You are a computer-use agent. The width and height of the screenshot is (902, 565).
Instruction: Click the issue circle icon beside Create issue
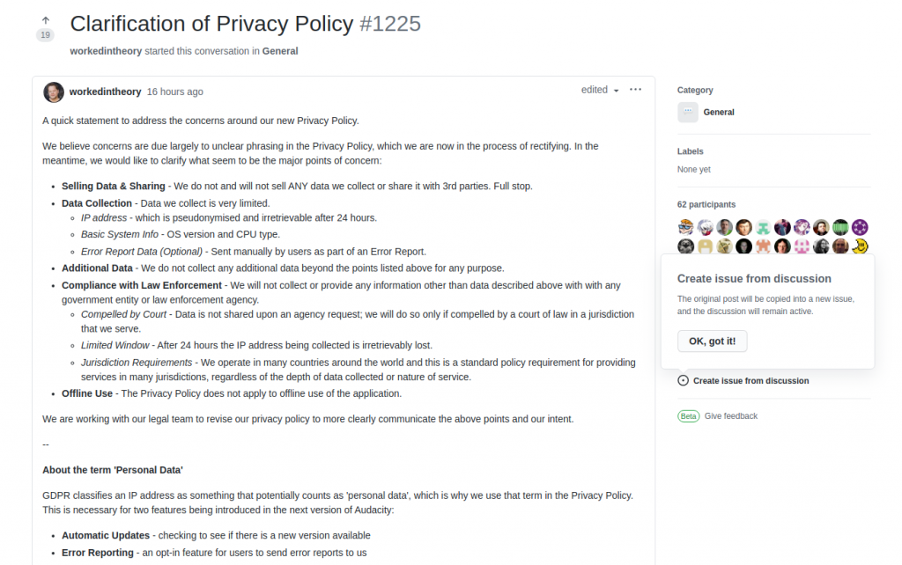684,381
